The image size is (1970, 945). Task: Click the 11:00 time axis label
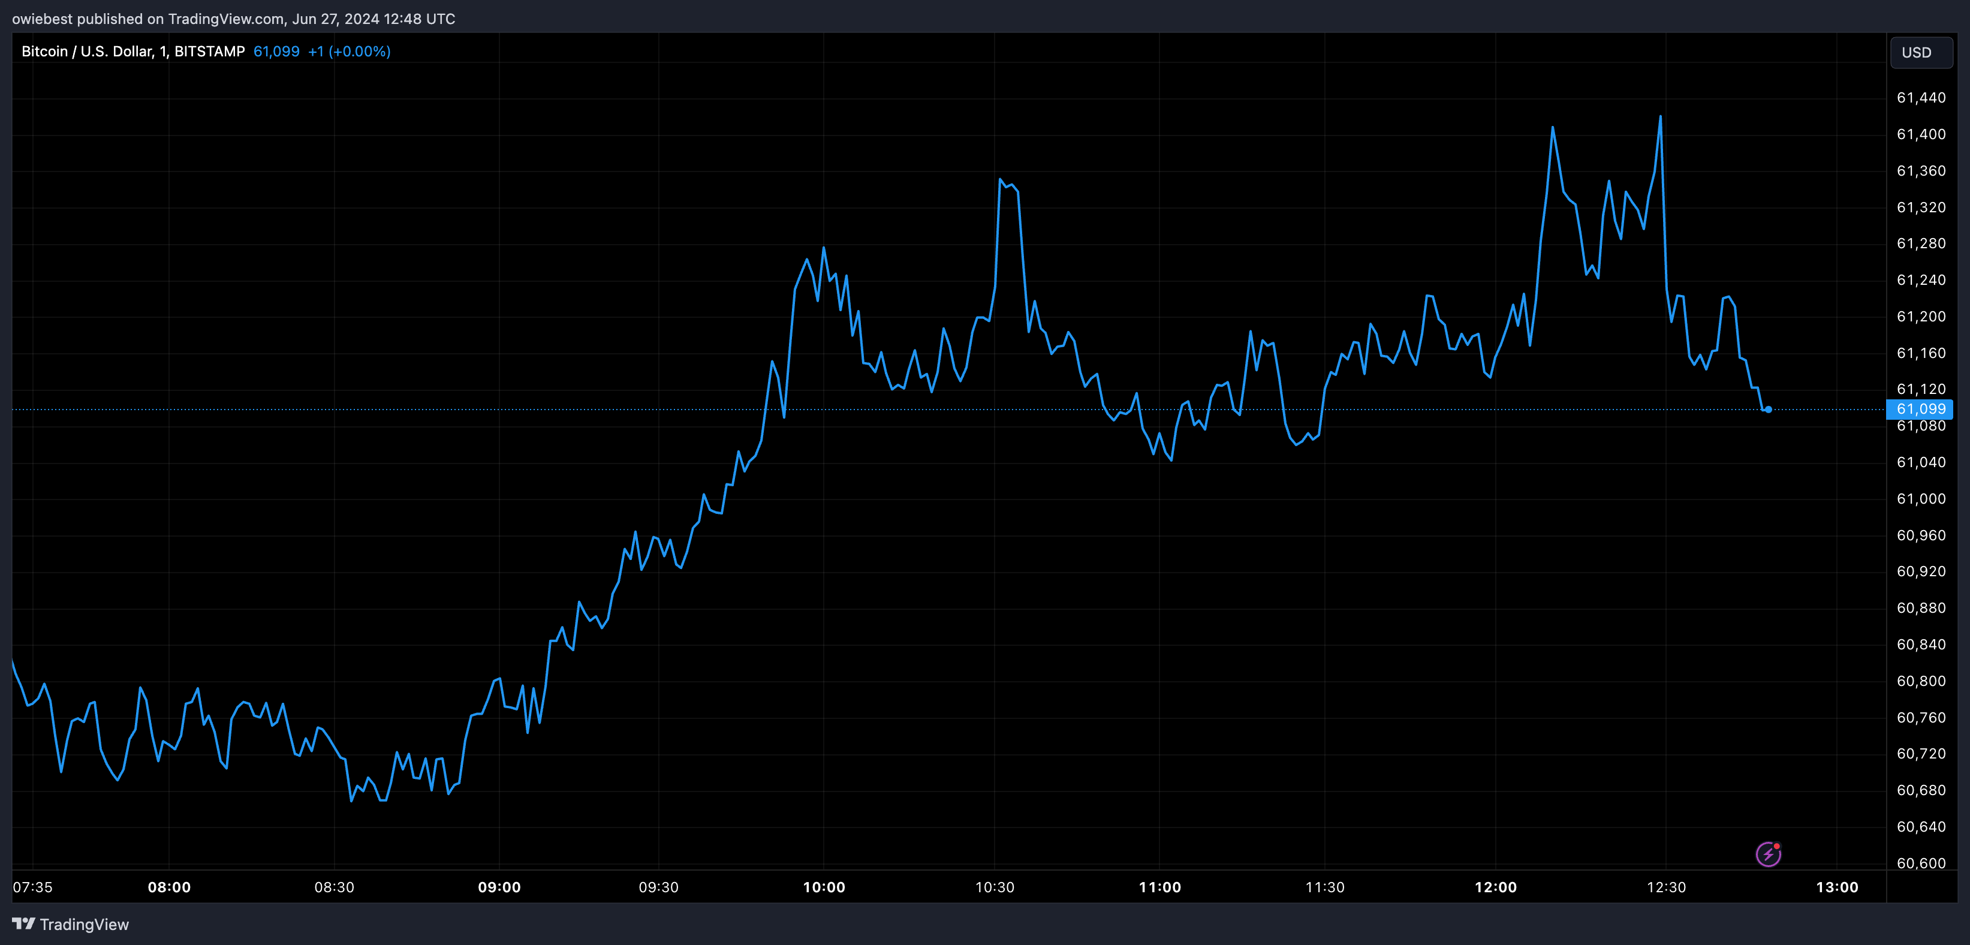coord(1159,887)
